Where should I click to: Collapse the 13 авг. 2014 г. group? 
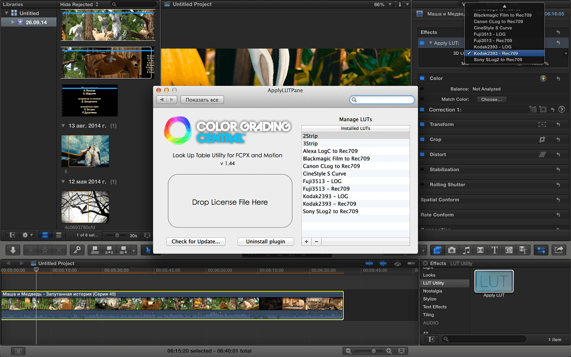click(x=64, y=126)
